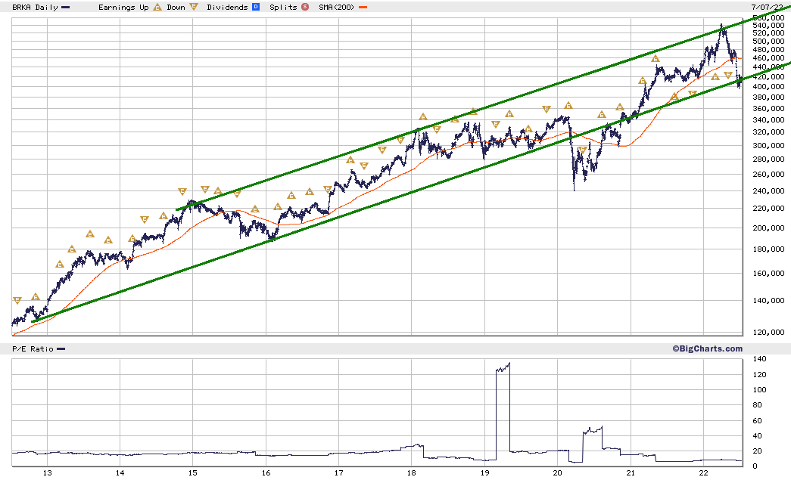Click the earnings up marker just before year 13
Screen dimensions: 791x480
(x=36, y=297)
